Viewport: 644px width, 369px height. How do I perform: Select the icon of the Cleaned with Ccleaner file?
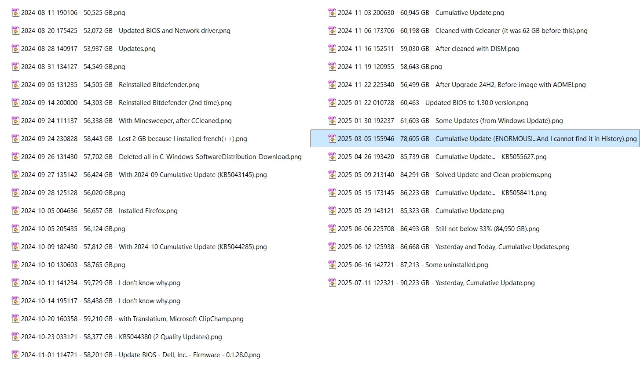point(332,30)
